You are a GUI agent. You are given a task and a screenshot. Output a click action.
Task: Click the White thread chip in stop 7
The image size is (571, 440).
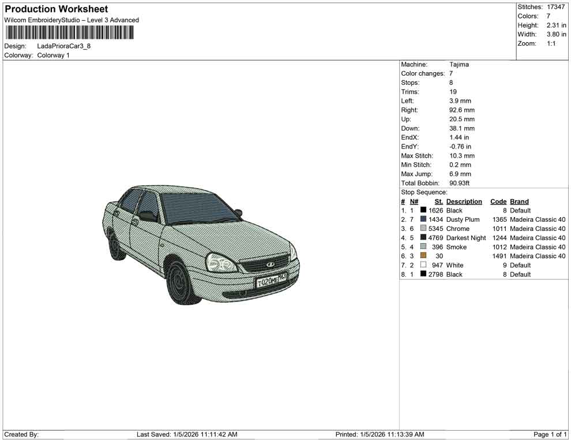tap(424, 265)
